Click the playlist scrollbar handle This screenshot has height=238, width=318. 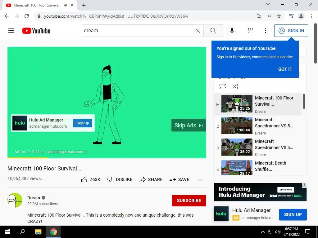tap(304, 101)
